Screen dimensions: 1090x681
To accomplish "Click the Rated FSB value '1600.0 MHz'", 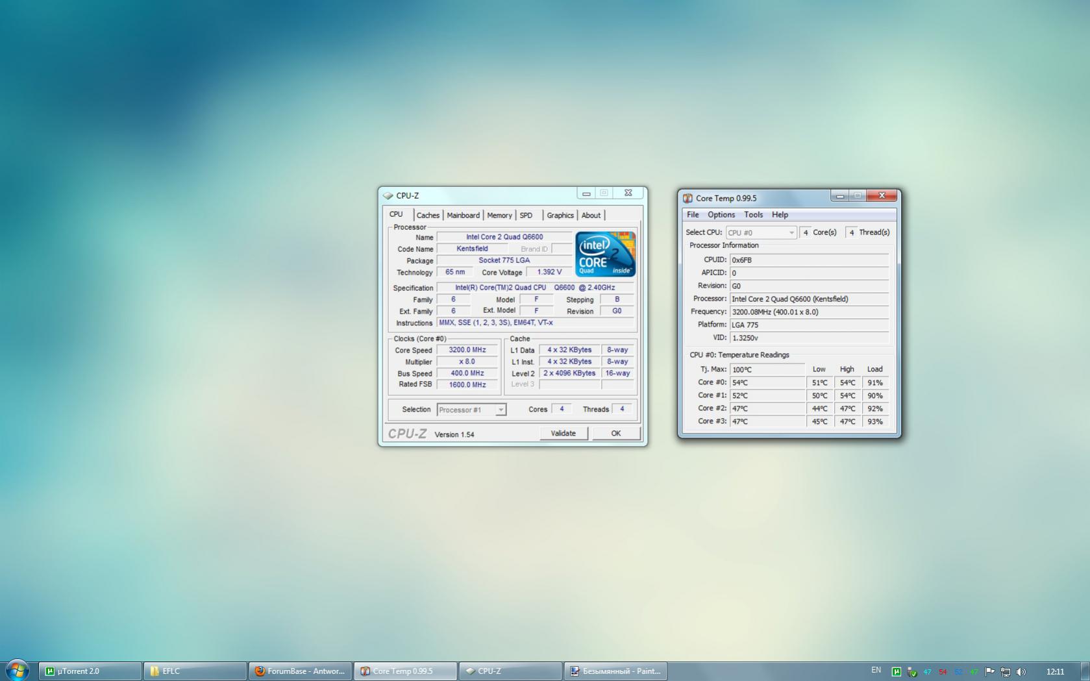I will pyautogui.click(x=467, y=385).
